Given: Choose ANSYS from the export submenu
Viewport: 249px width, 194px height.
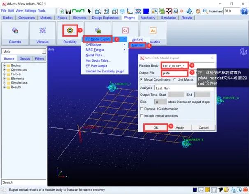Looking at the screenshot, I should click(138, 40).
